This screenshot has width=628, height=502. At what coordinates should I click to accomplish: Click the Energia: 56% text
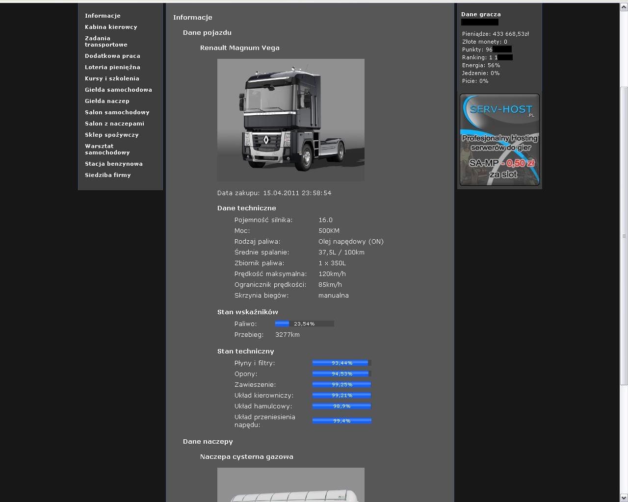tap(481, 65)
